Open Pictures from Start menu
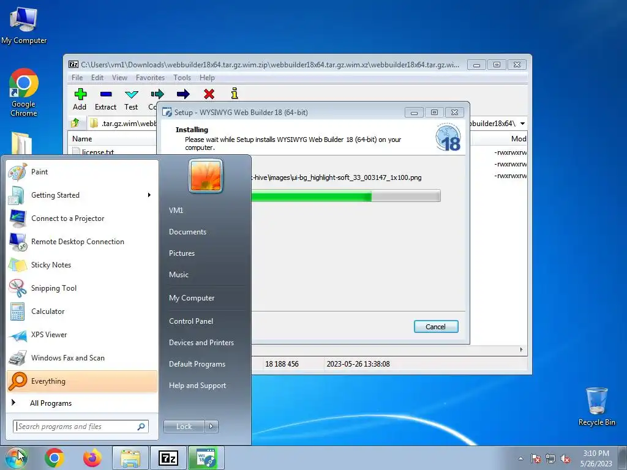This screenshot has height=470, width=627. coord(182,253)
